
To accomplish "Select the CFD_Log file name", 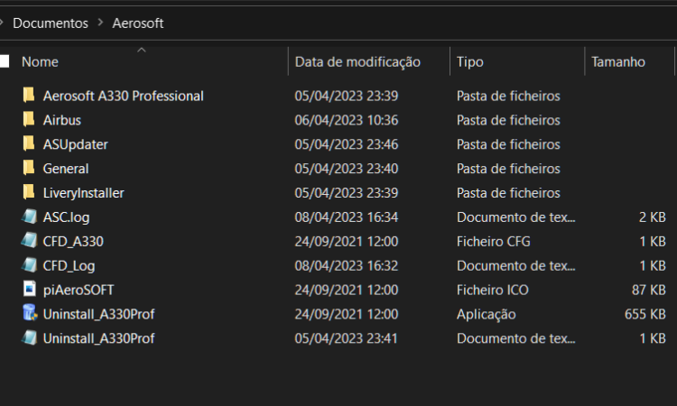I will point(69,266).
